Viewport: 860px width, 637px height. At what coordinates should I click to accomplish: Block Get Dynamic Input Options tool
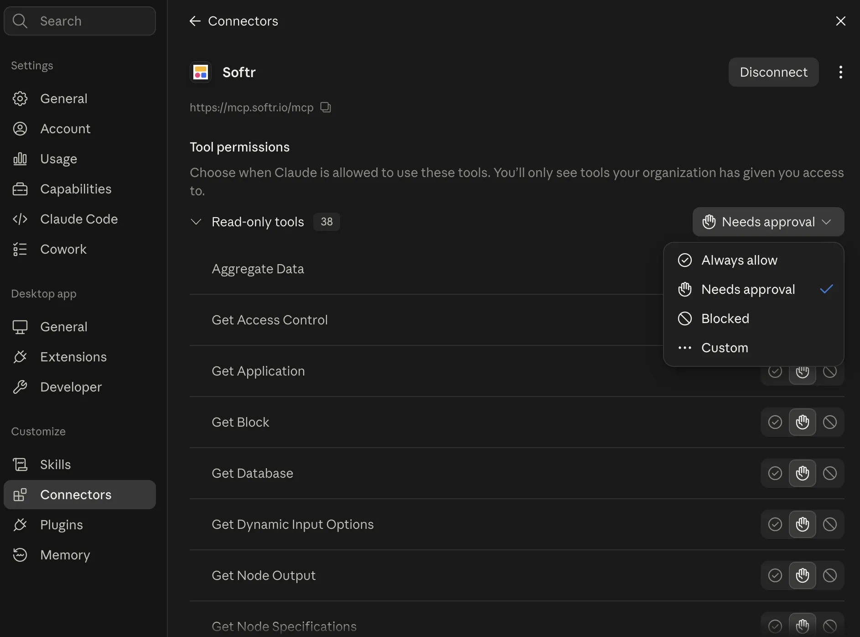tap(830, 524)
